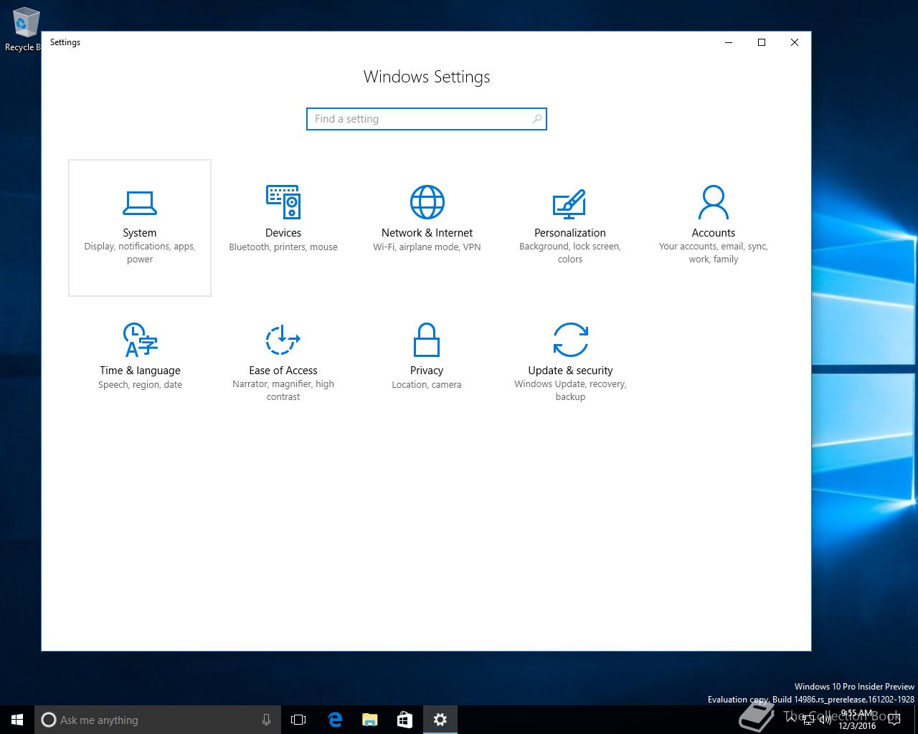
Task: Open the Action Center notifications icon
Action: click(x=894, y=720)
